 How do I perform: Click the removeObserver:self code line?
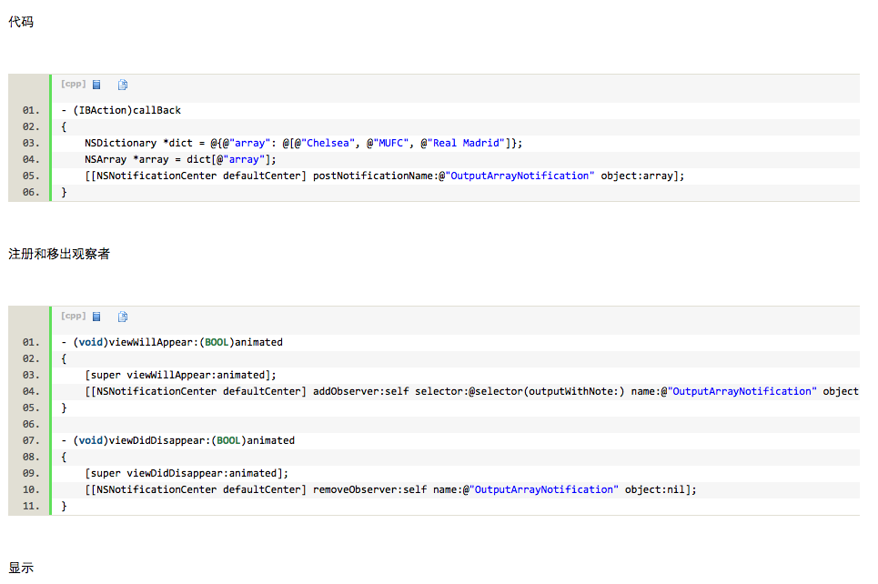pos(391,490)
